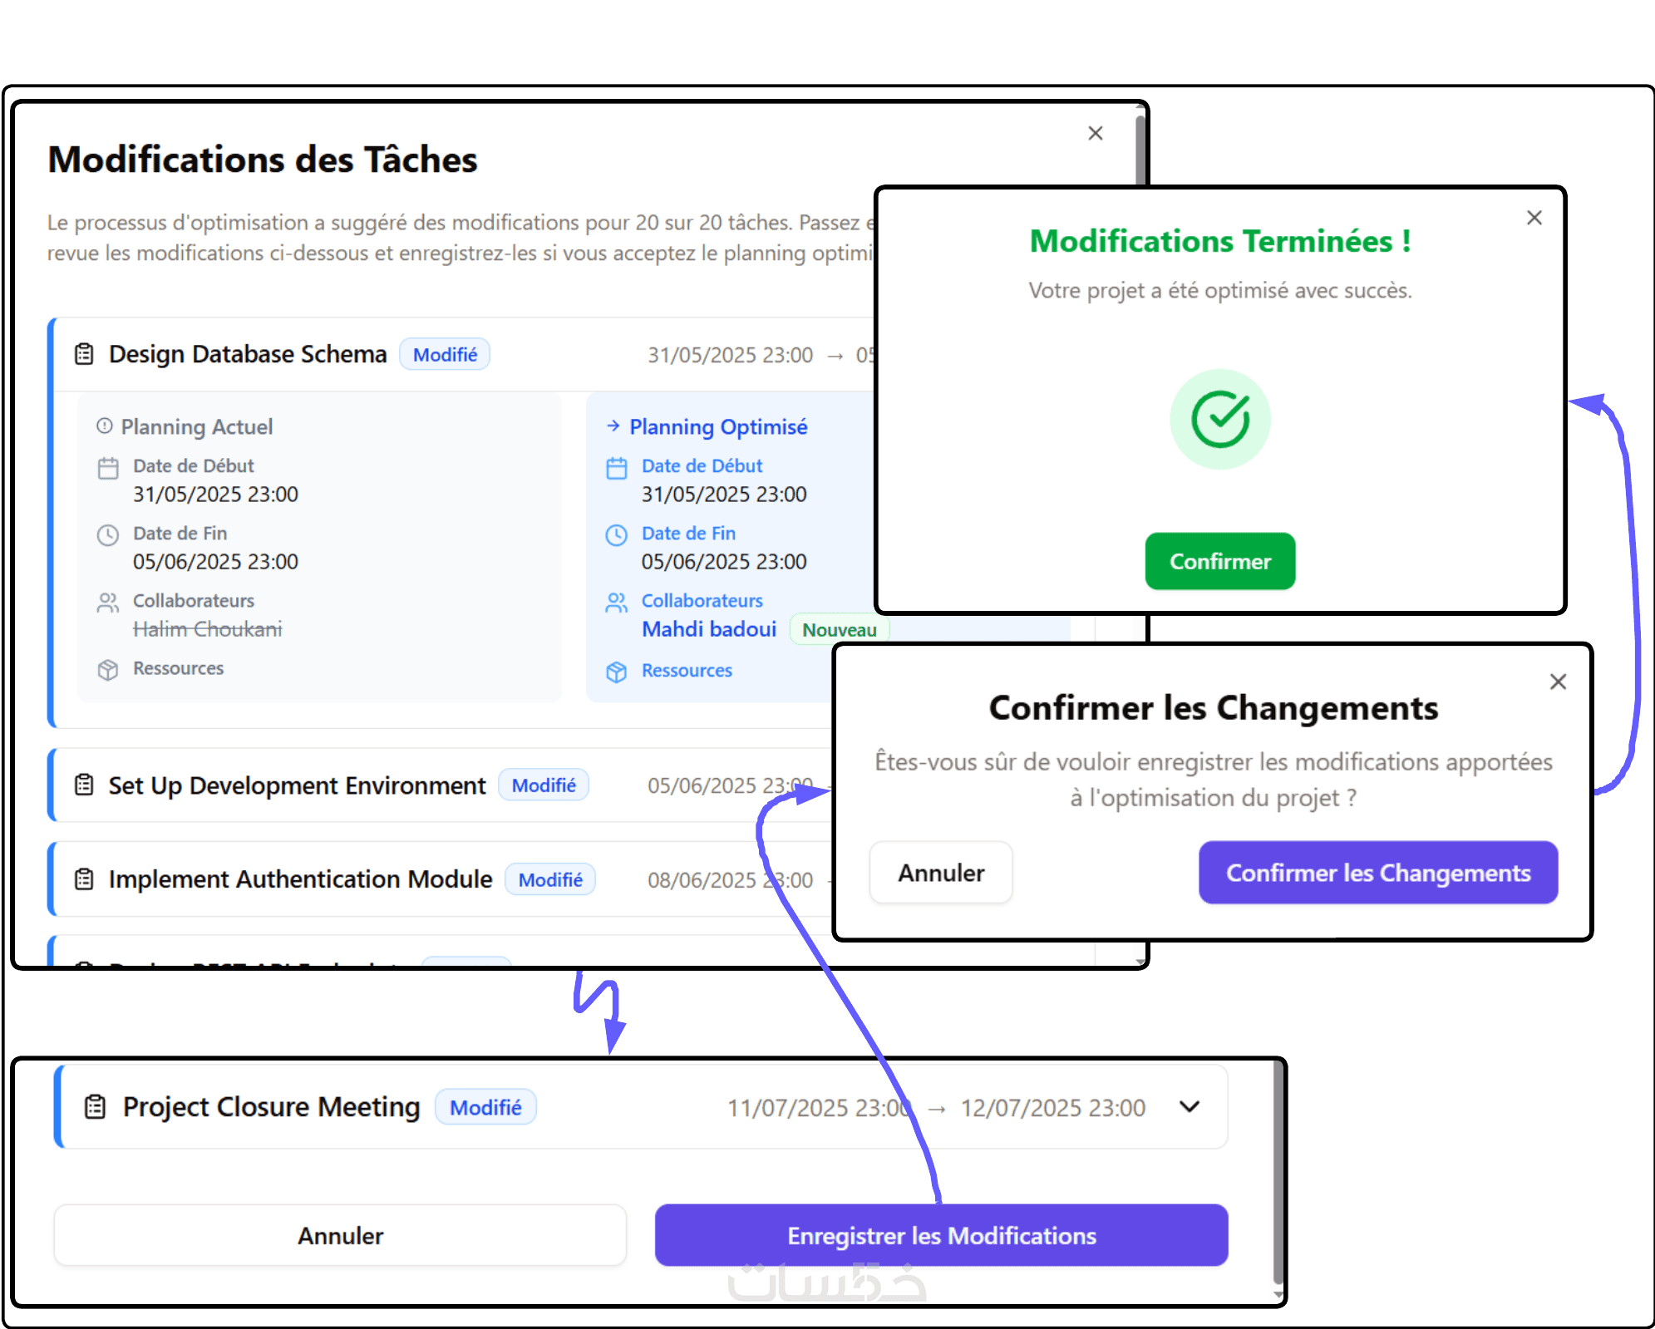
Task: Click clock icon next to Planning Actuel Date de Fin
Action: coord(108,535)
